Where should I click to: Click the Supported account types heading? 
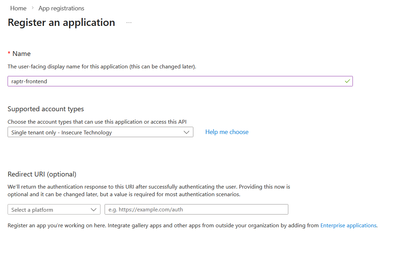tap(46, 109)
